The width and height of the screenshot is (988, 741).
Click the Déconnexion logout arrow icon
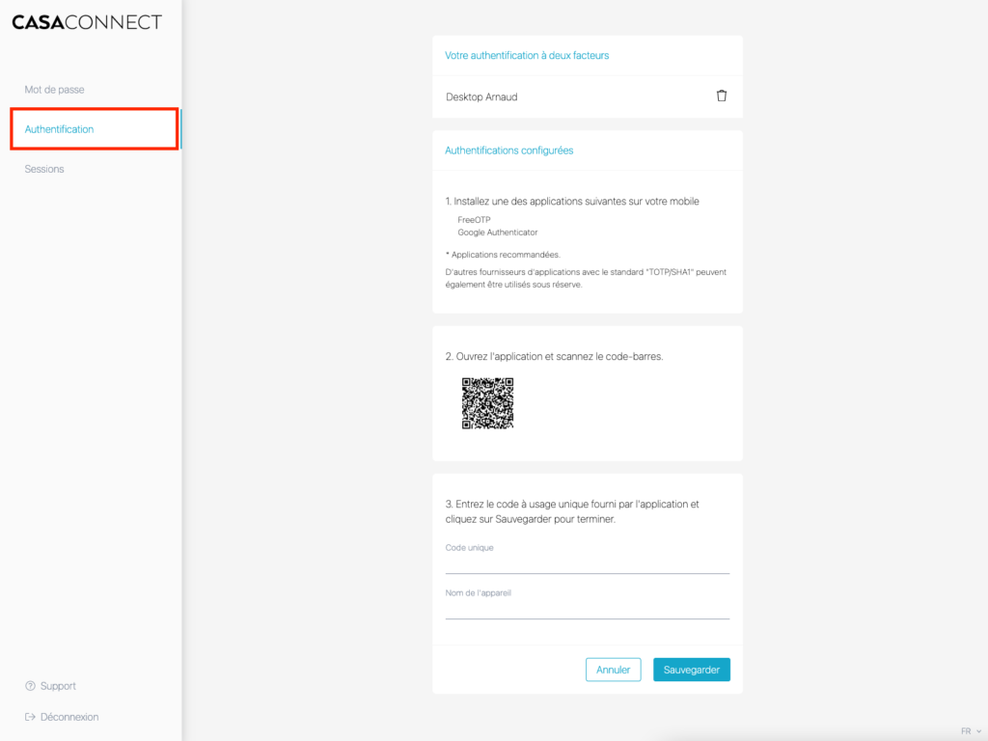(x=30, y=717)
